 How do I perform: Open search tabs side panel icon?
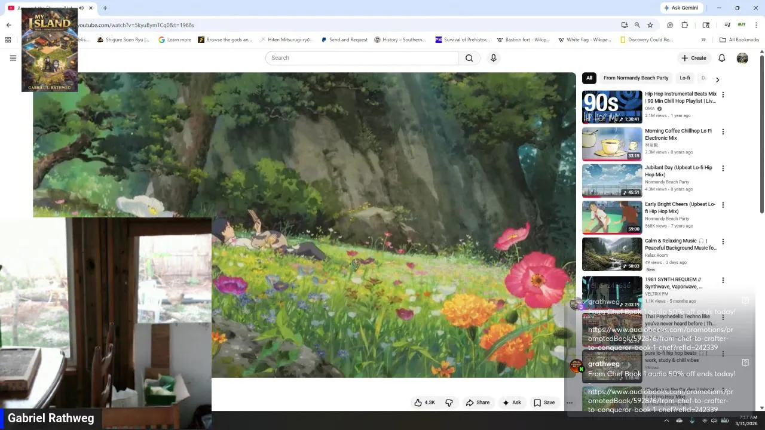[706, 25]
